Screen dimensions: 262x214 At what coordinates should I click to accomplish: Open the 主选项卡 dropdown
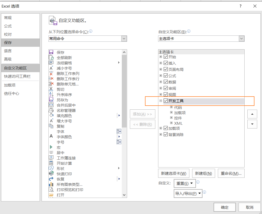click(x=241, y=38)
